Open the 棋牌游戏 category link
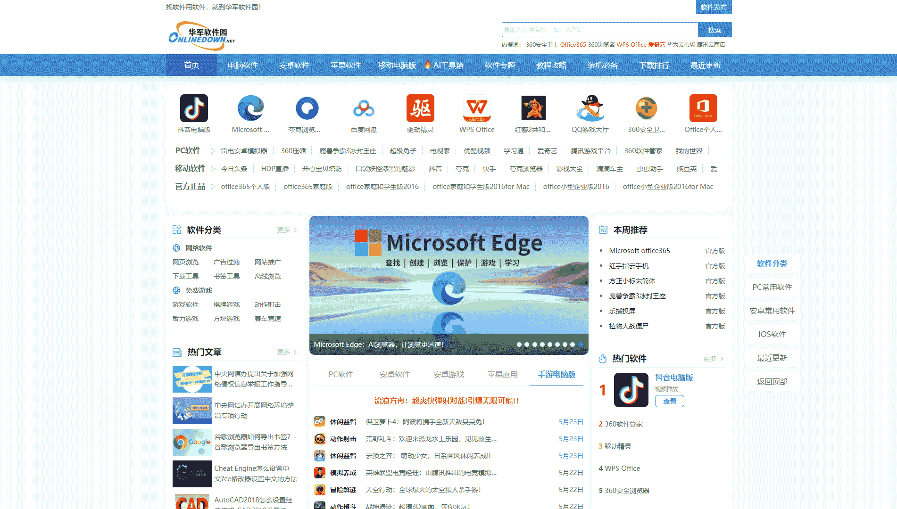Viewport: 897px width, 509px height. [x=227, y=304]
